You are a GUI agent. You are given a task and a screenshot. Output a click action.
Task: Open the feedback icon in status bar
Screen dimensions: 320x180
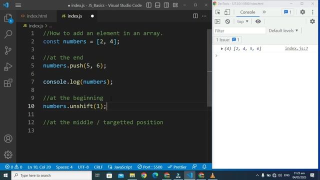click(x=194, y=166)
